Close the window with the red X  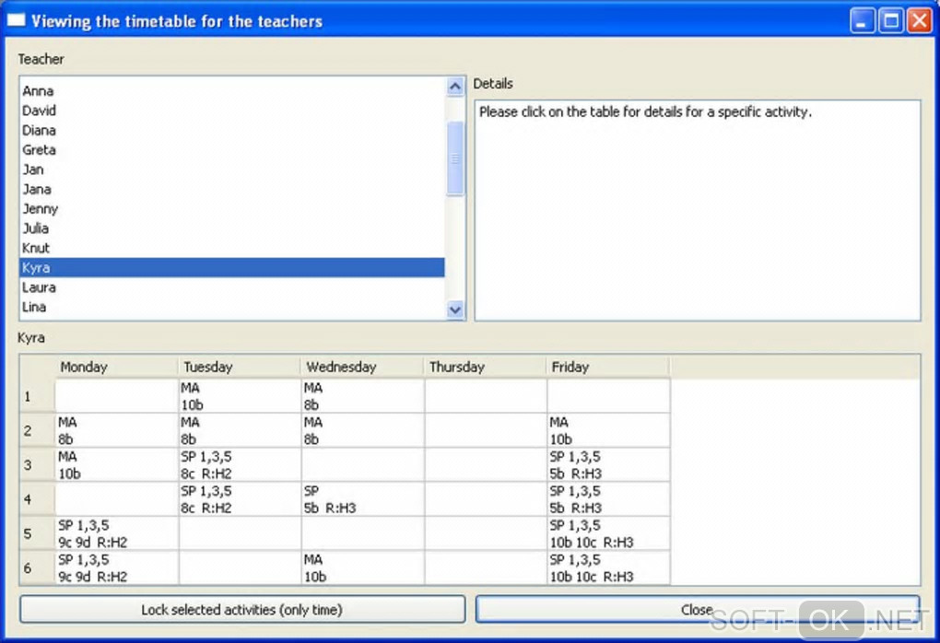point(919,21)
